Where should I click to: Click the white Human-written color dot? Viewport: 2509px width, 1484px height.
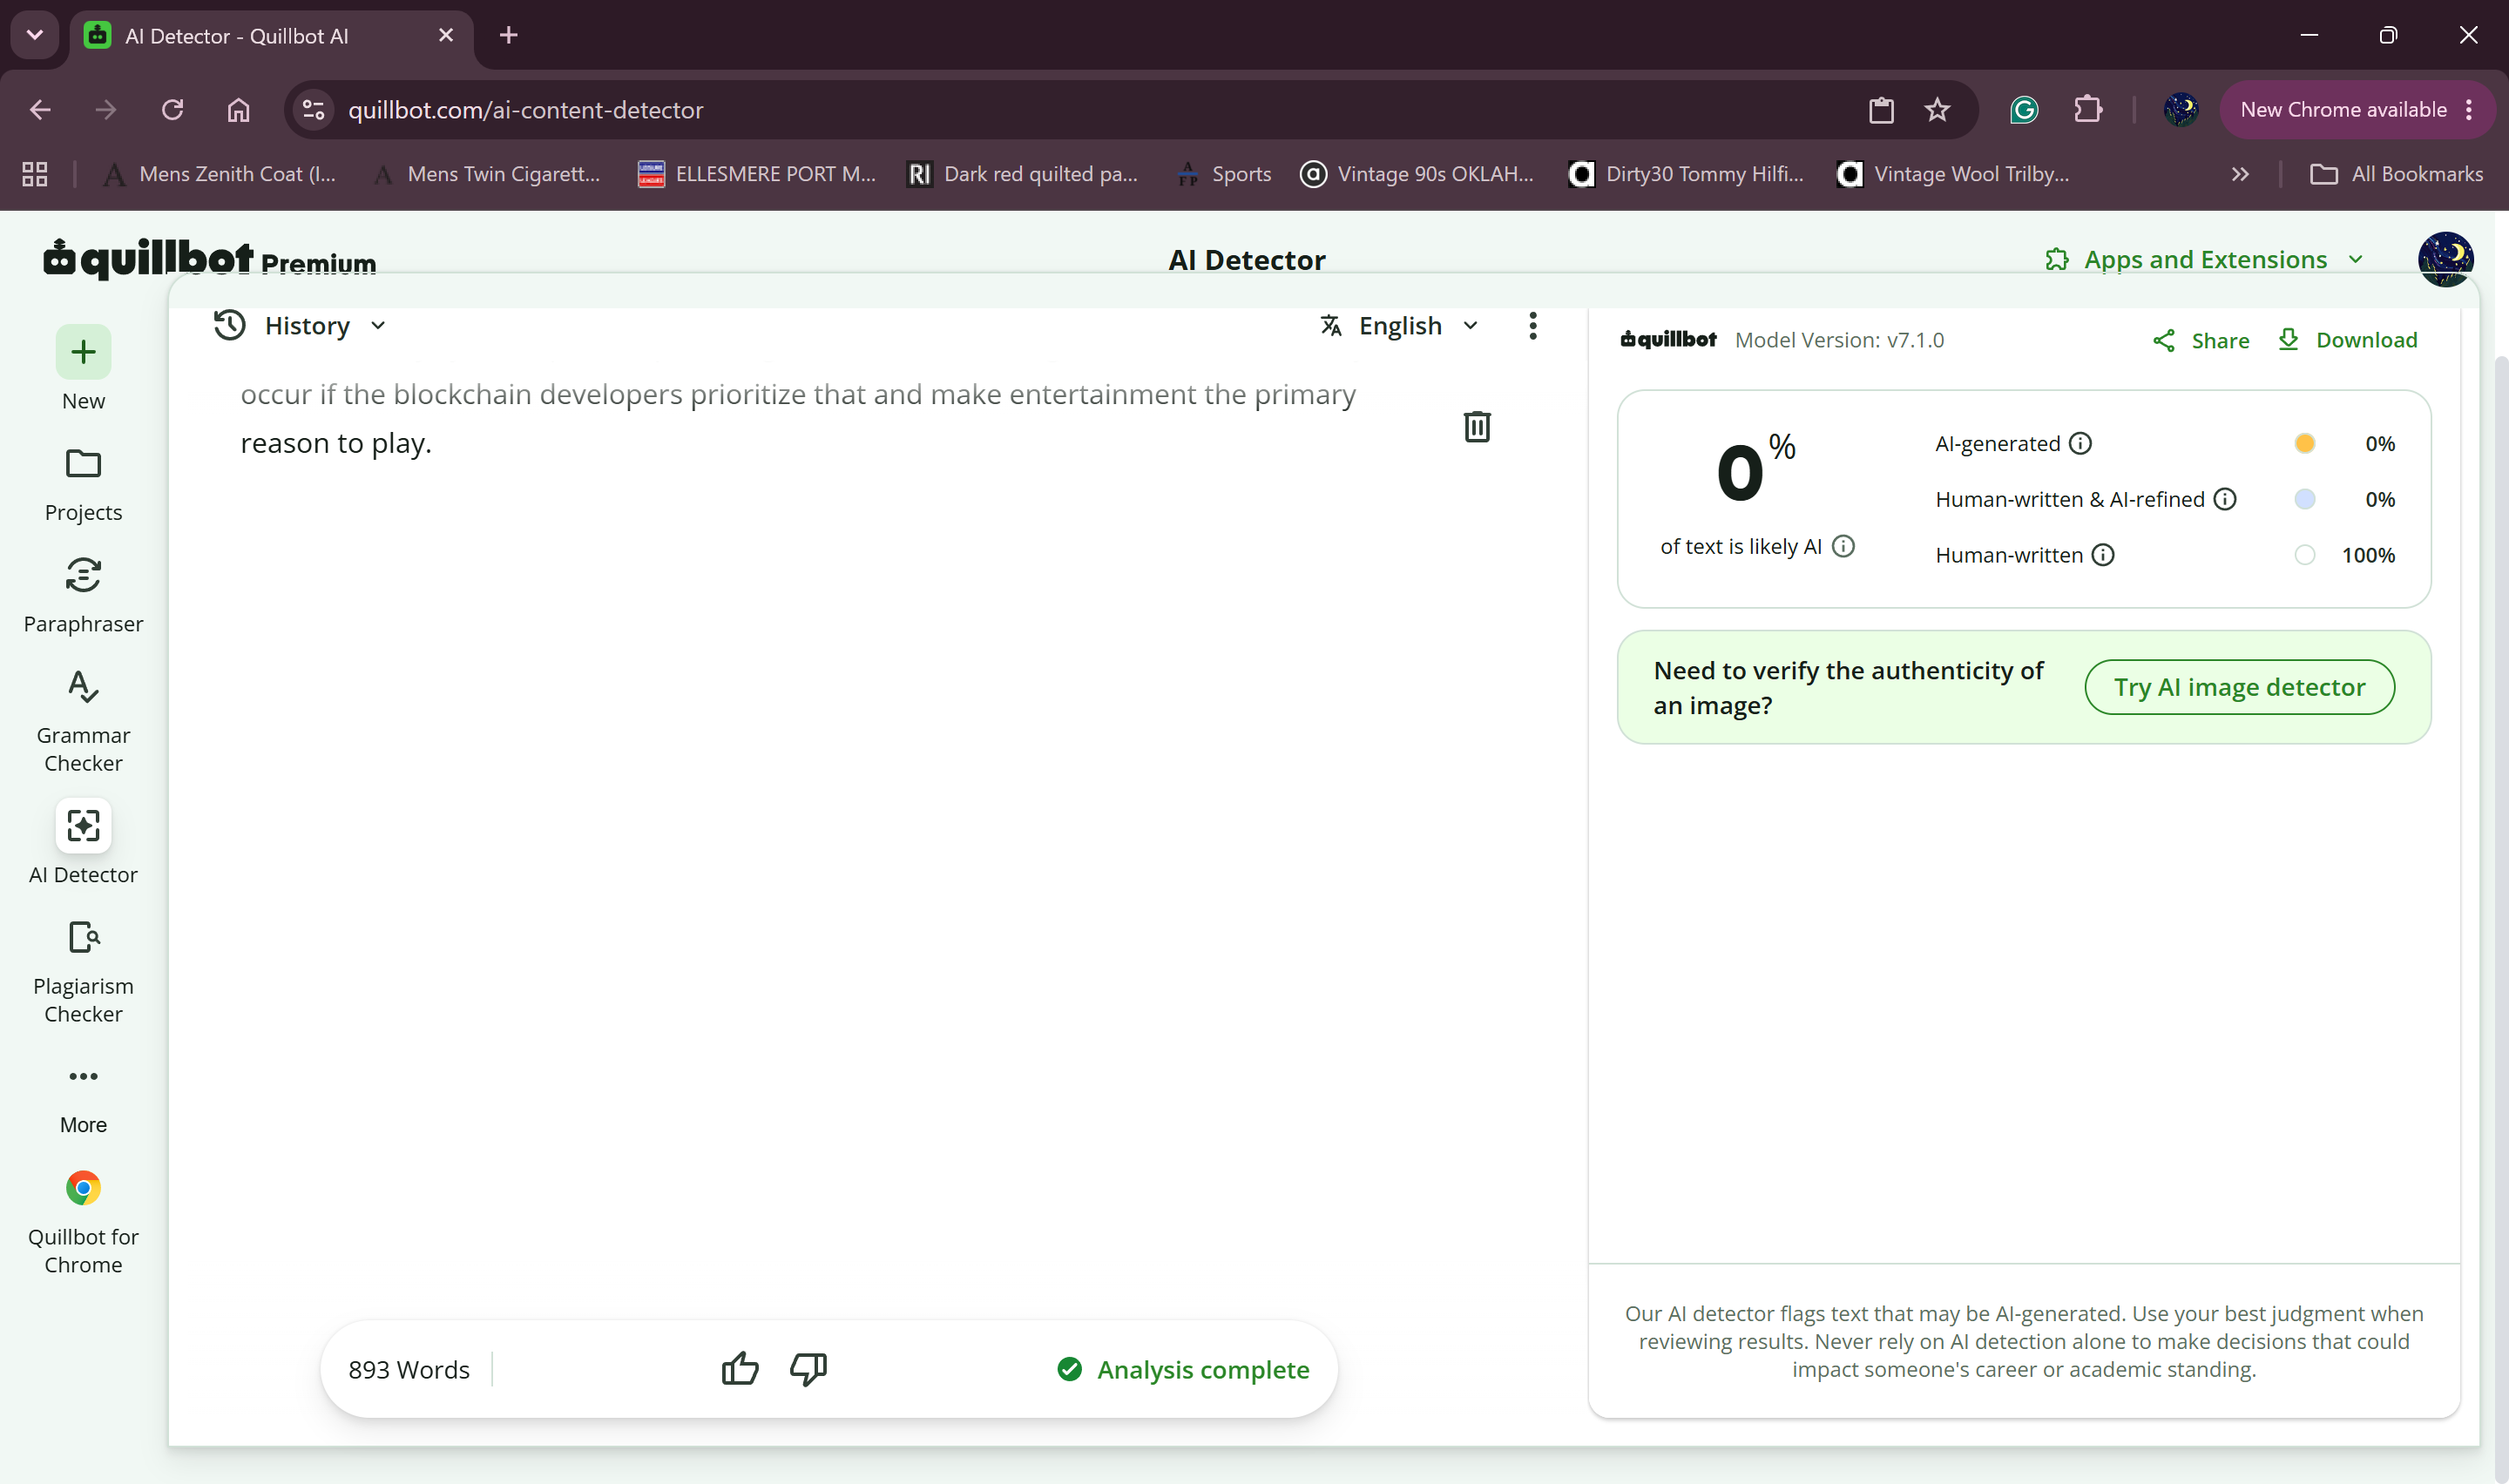coord(2304,555)
